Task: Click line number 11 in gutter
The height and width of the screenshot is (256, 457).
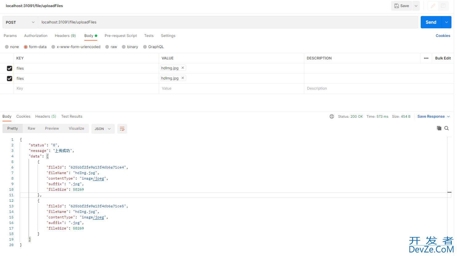Action: tap(11, 195)
